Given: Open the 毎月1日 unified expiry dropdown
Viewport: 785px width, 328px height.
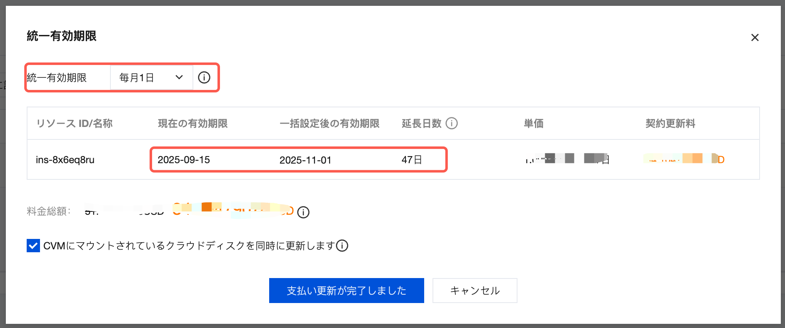Looking at the screenshot, I should coord(151,77).
